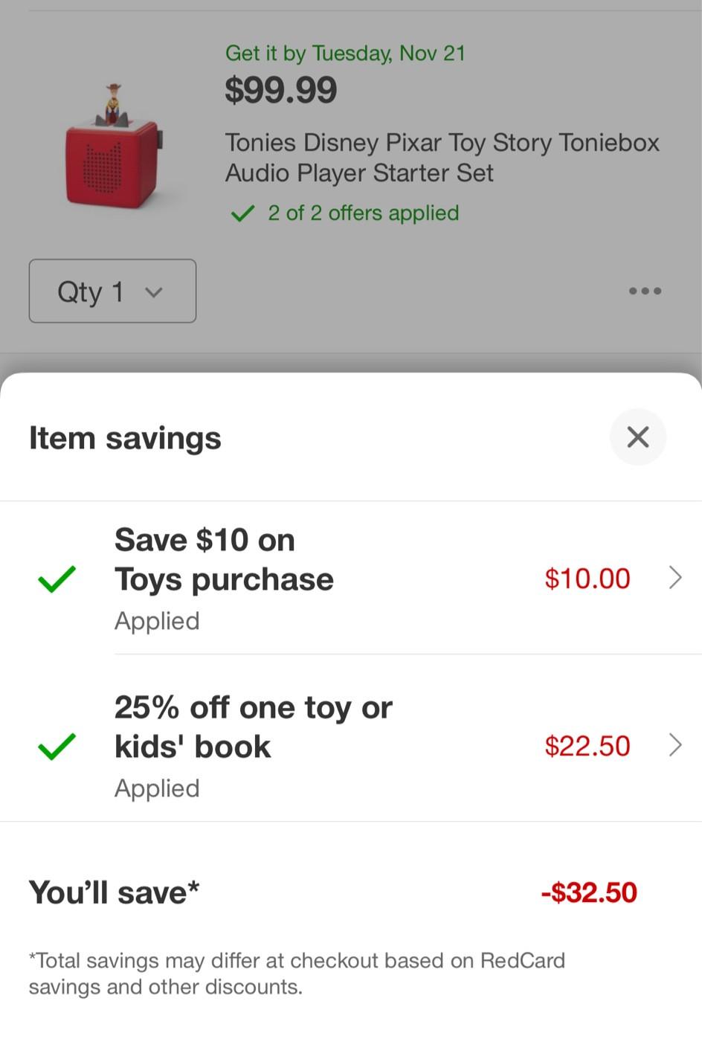This screenshot has width=702, height=1053.
Task: Click the green checkmark beside Save $10 offer
Action: 57,579
